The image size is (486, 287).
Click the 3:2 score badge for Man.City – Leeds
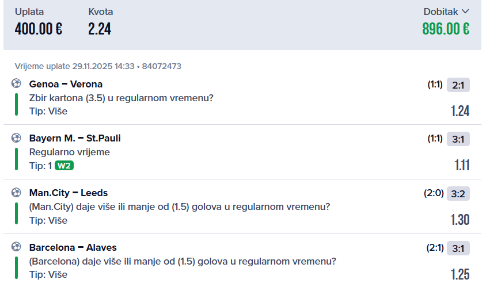coord(458,194)
